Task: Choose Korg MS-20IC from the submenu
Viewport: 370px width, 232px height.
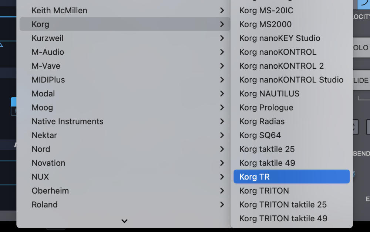Action: (266, 10)
